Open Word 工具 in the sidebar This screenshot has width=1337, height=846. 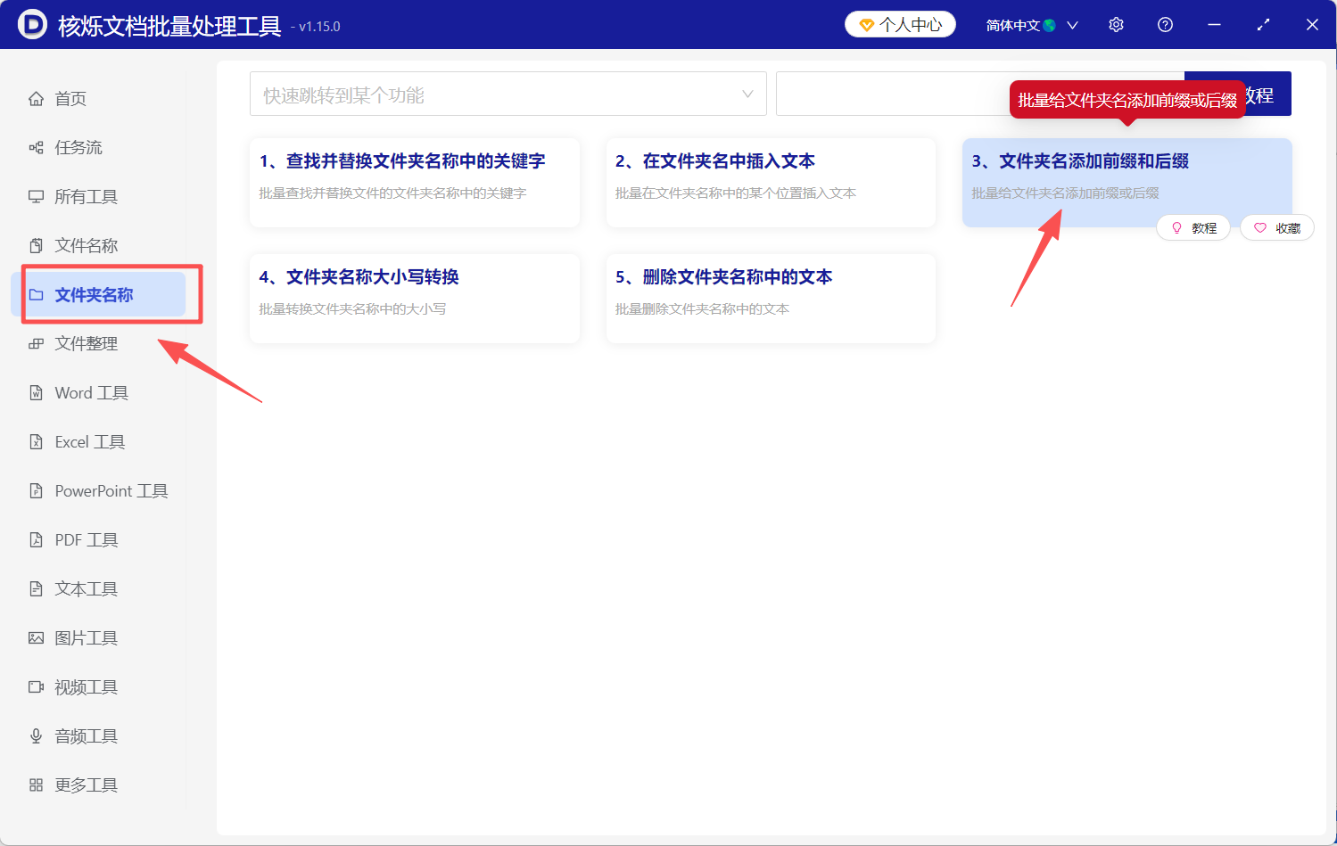tap(98, 392)
